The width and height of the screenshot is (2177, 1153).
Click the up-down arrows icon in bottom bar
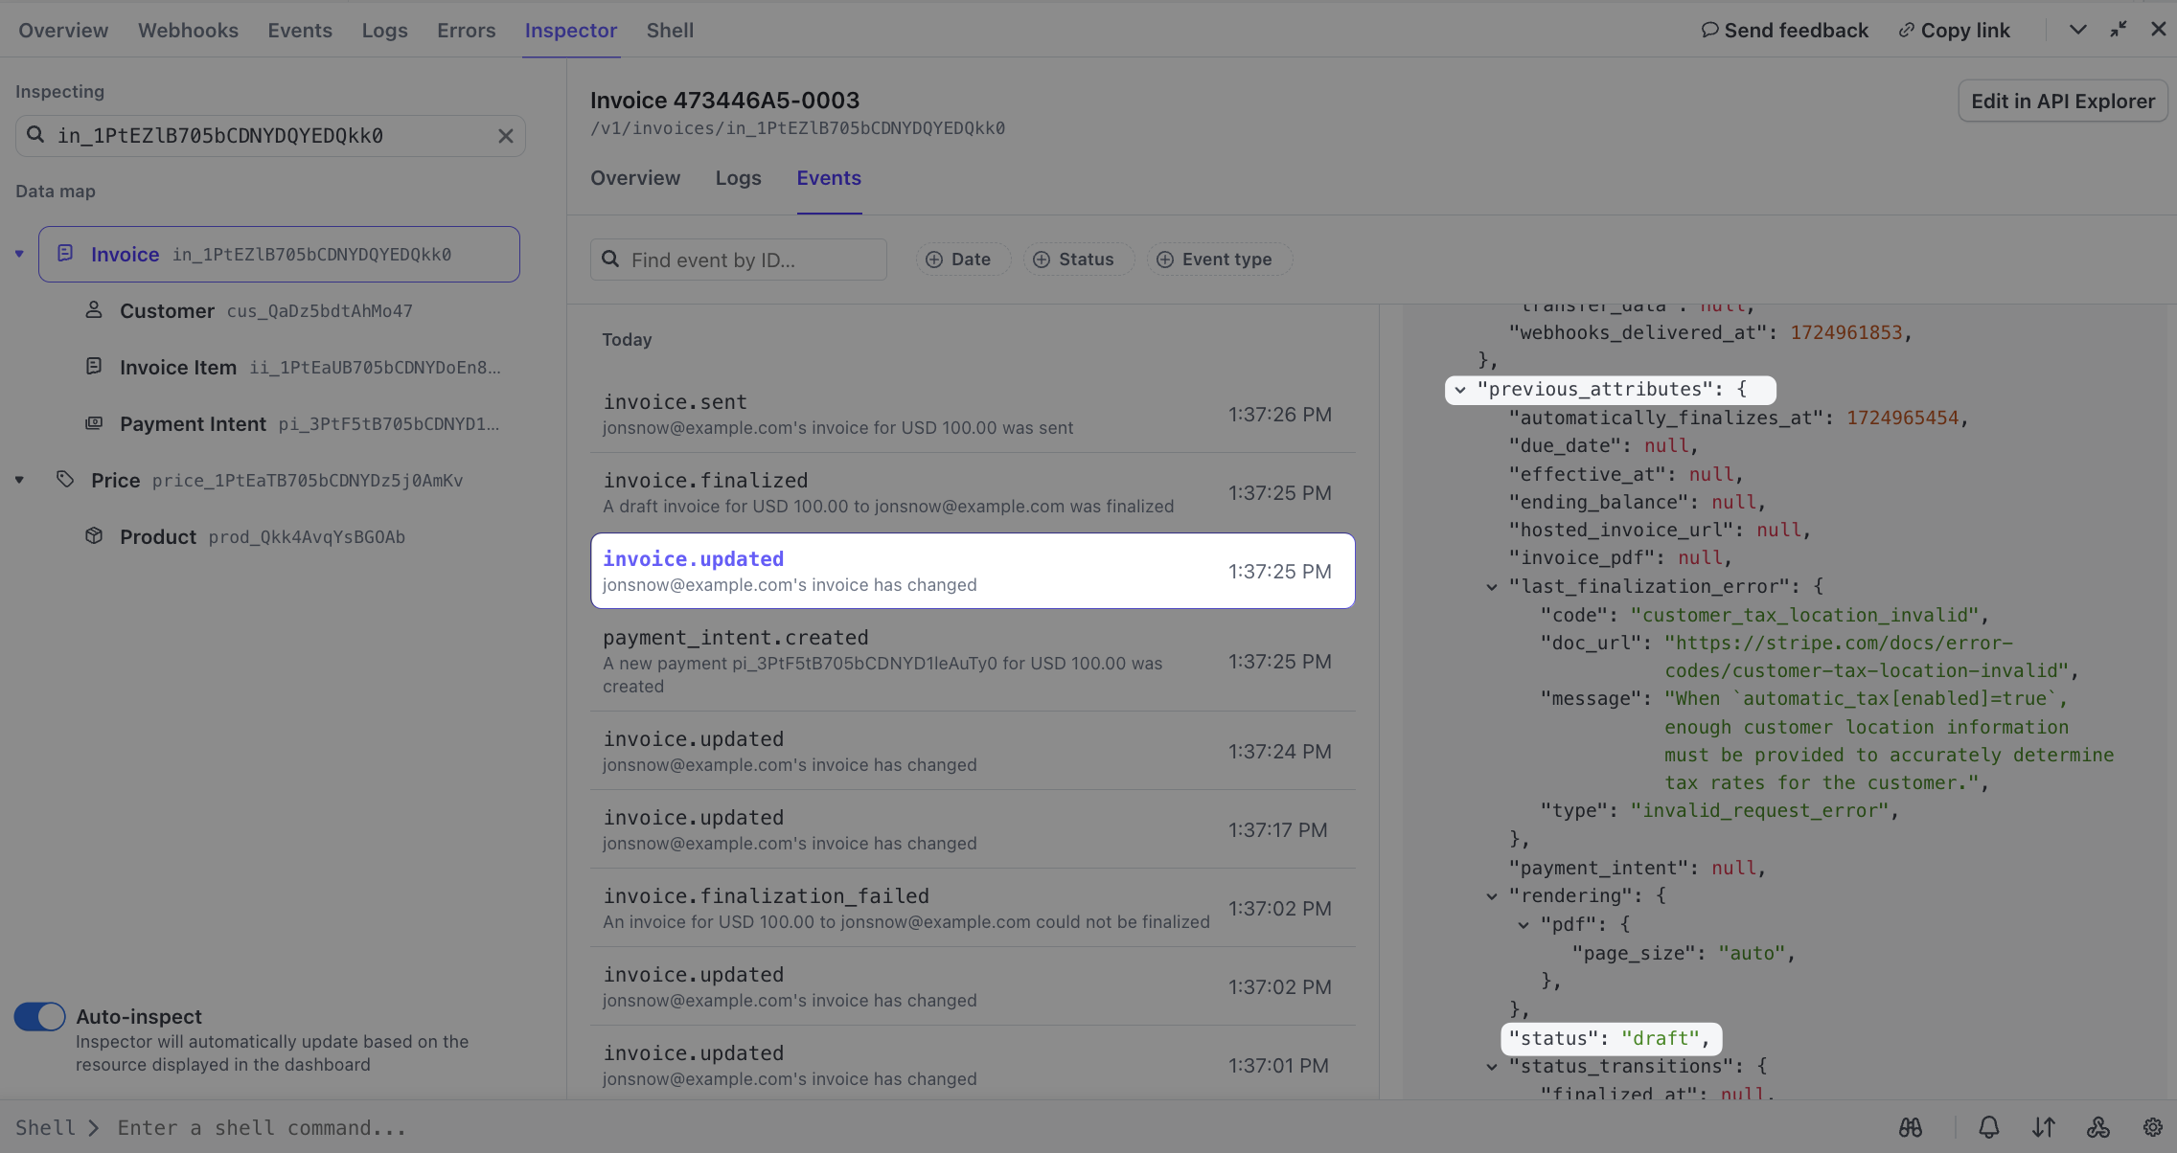(x=2044, y=1127)
